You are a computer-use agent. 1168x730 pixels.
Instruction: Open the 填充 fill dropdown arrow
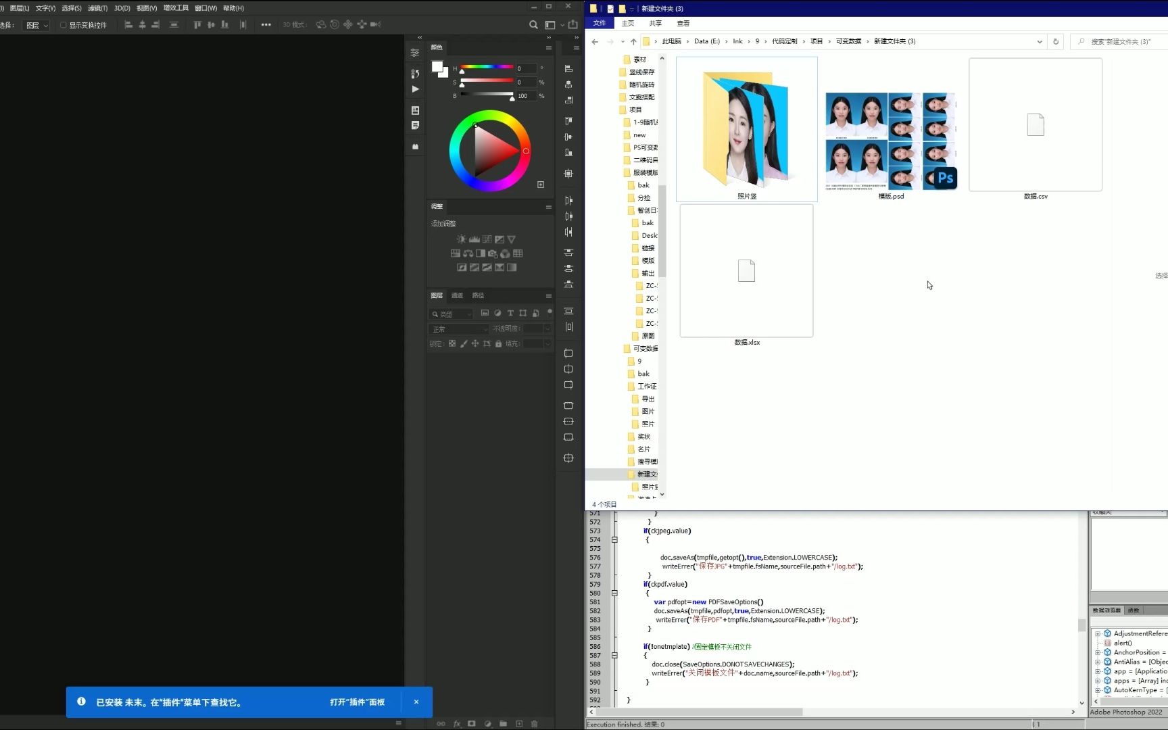pyautogui.click(x=547, y=344)
